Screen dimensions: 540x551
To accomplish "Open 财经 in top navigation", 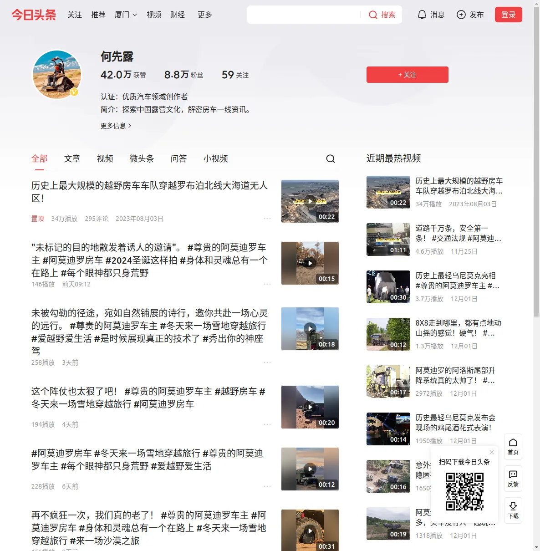I will [178, 15].
